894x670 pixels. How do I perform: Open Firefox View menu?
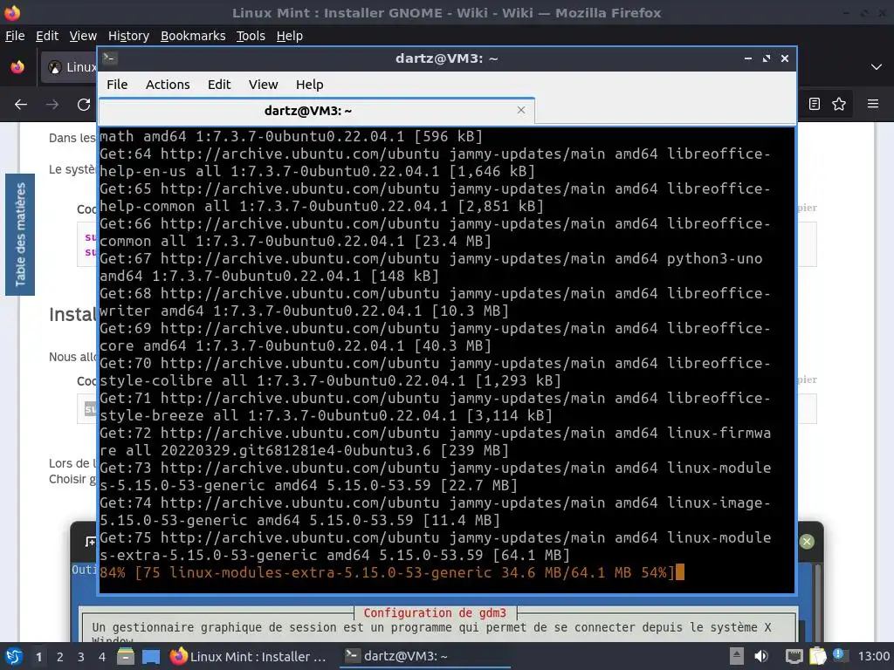click(x=83, y=36)
